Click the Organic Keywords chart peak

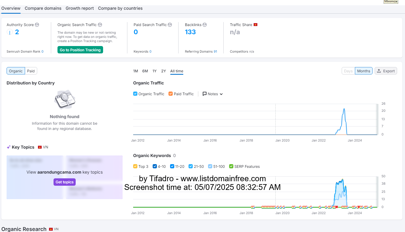pyautogui.click(x=343, y=180)
